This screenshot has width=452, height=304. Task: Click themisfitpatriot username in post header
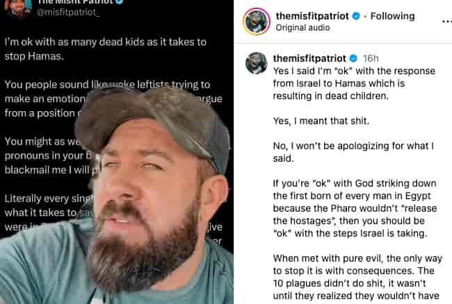[x=312, y=16]
